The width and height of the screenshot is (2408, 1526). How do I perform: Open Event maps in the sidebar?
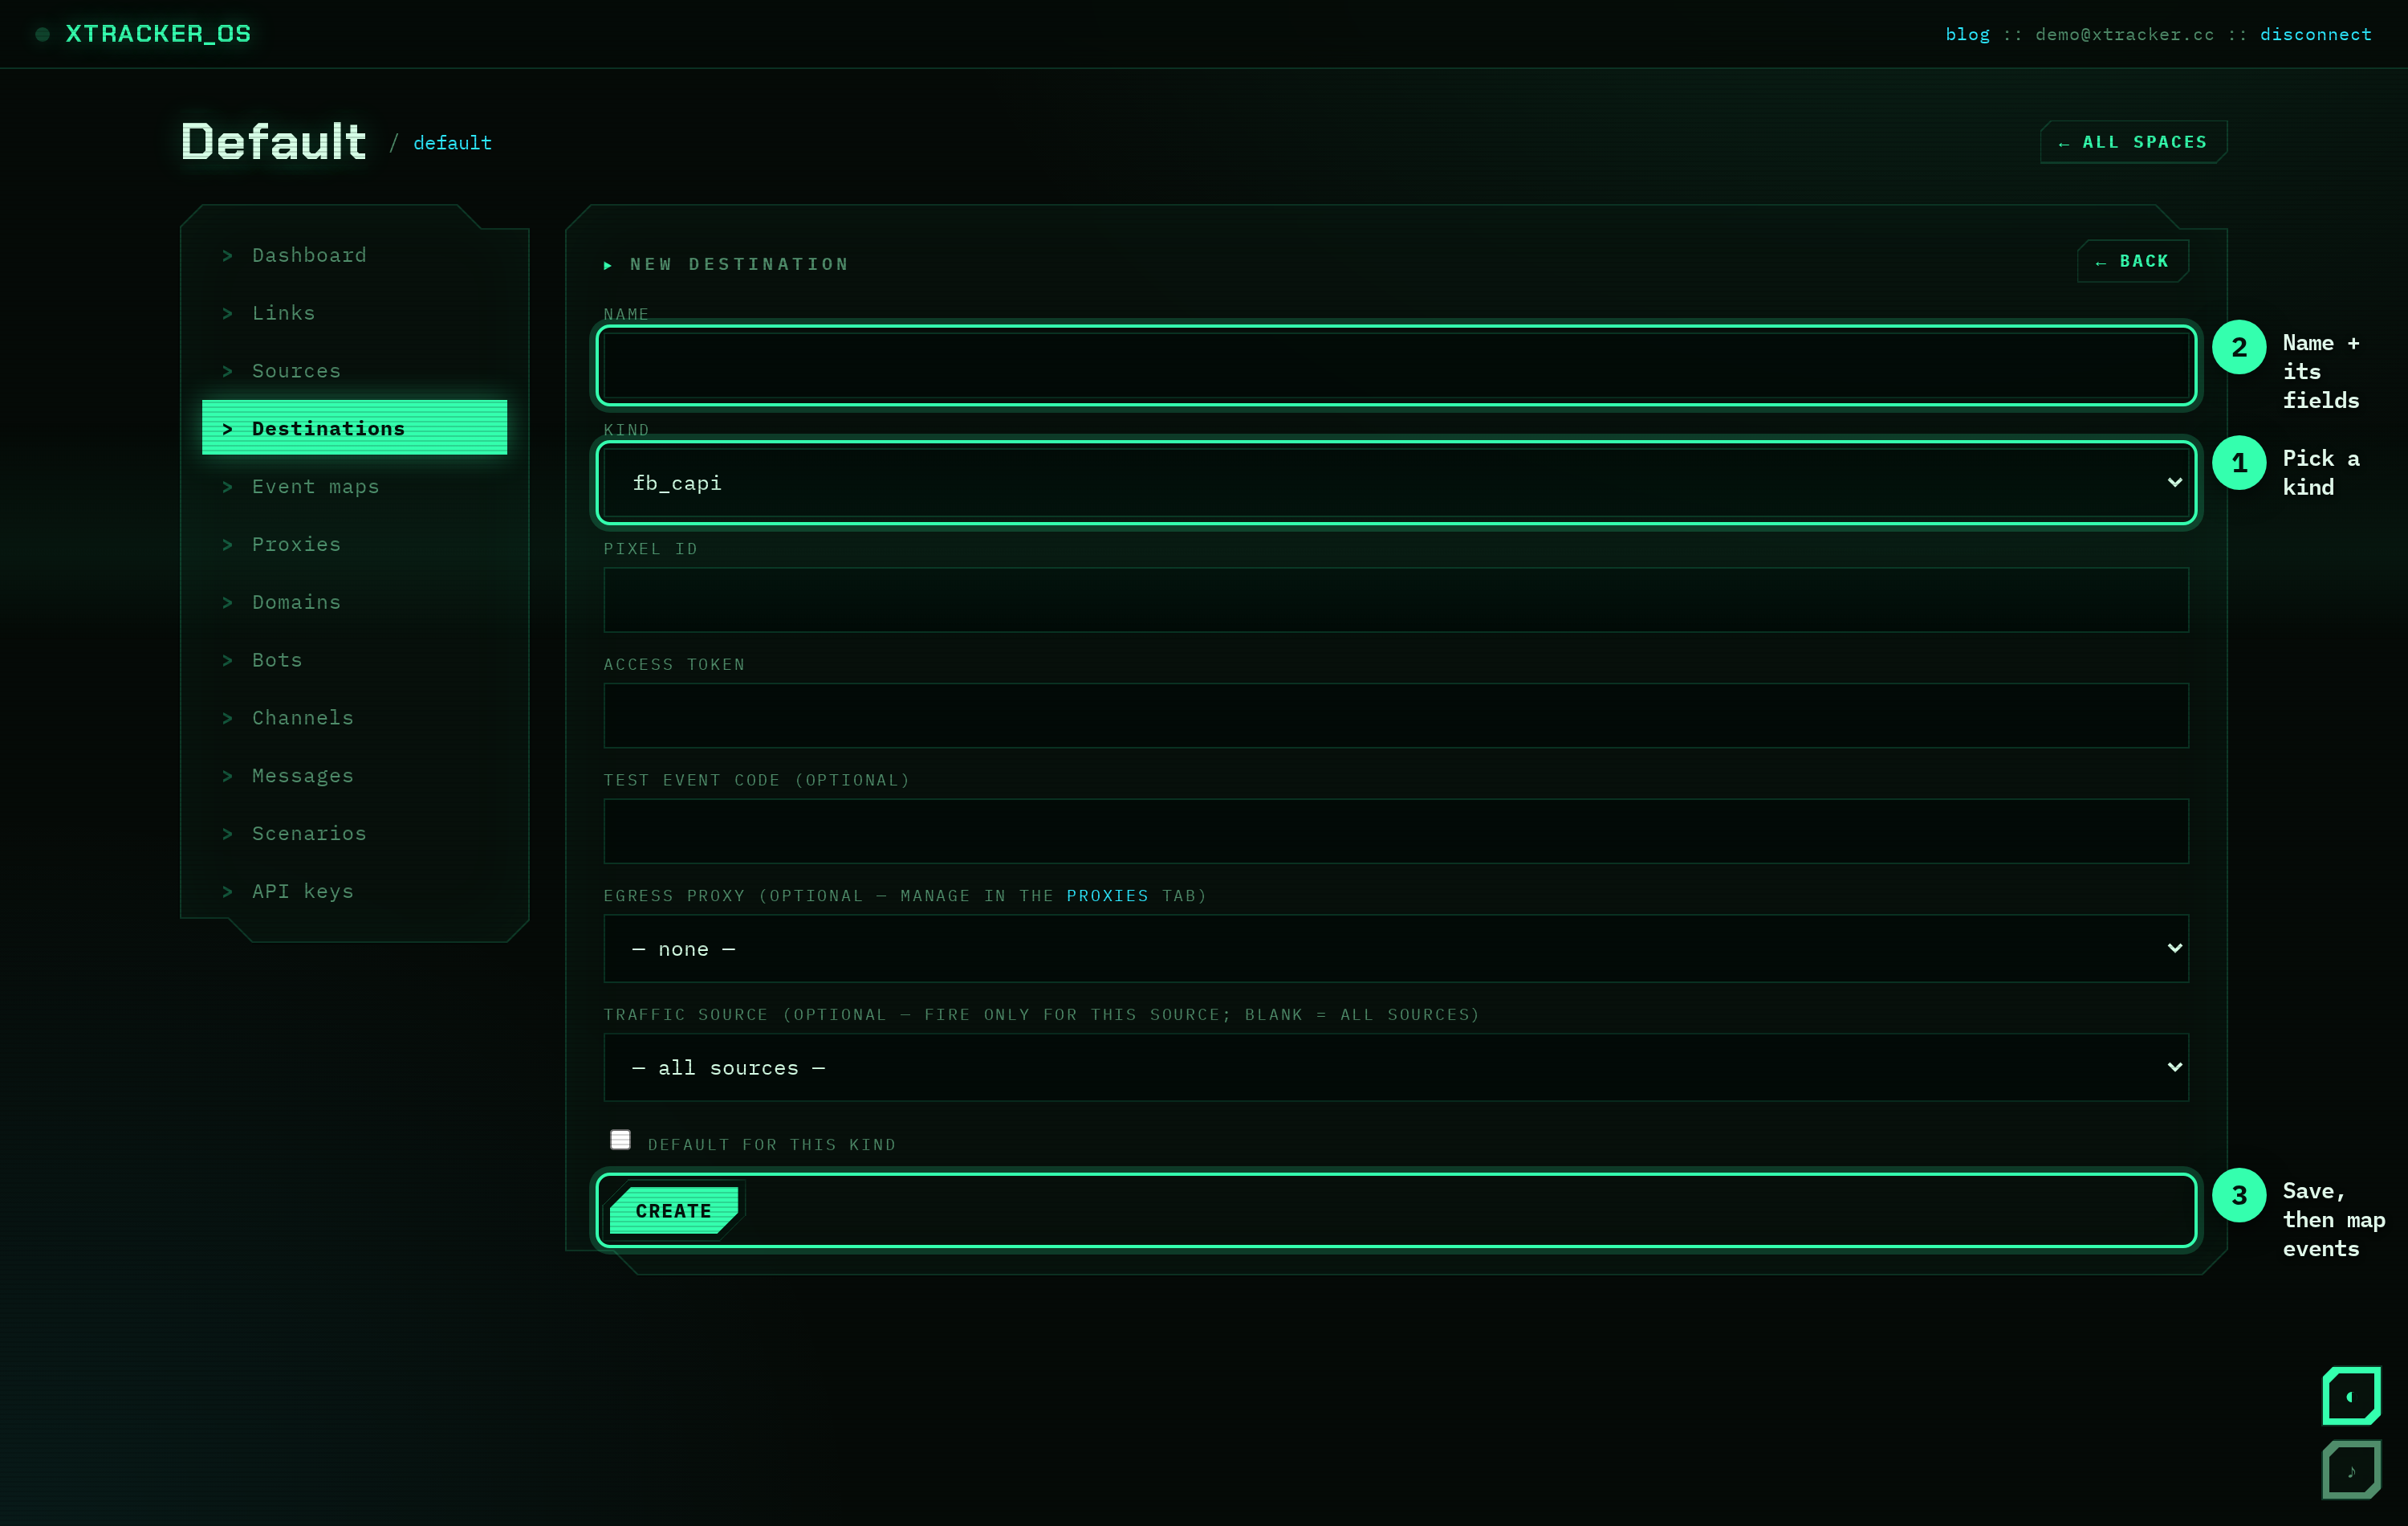coord(354,487)
